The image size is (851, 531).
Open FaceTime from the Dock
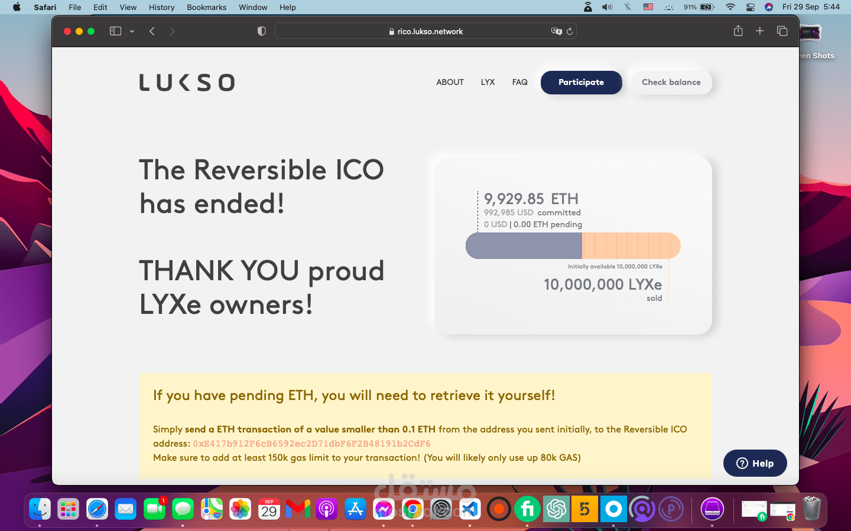tap(154, 509)
